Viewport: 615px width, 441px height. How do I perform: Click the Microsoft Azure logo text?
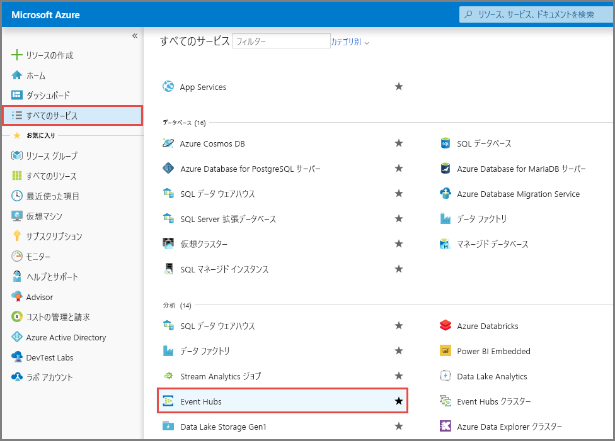pyautogui.click(x=45, y=15)
